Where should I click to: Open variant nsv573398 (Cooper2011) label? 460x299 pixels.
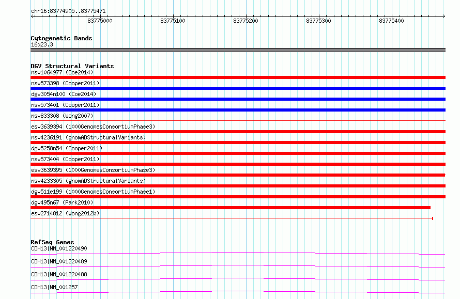point(65,83)
